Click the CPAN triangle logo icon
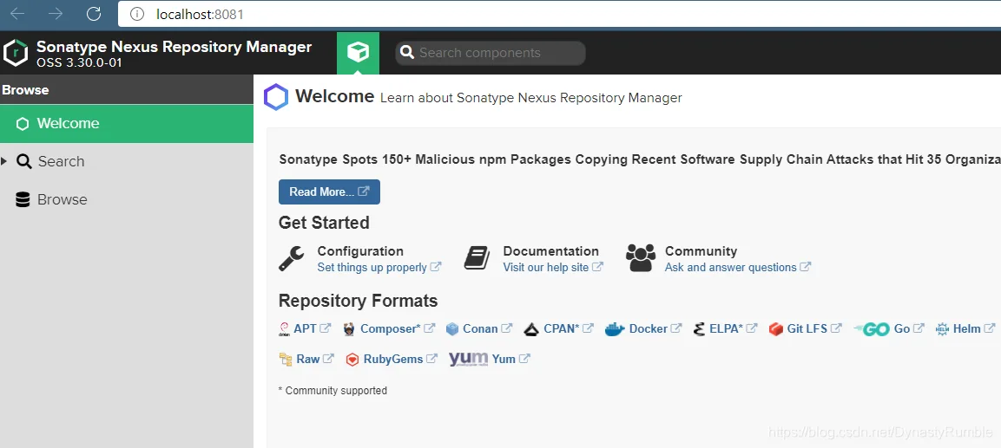1001x448 pixels. [x=531, y=329]
